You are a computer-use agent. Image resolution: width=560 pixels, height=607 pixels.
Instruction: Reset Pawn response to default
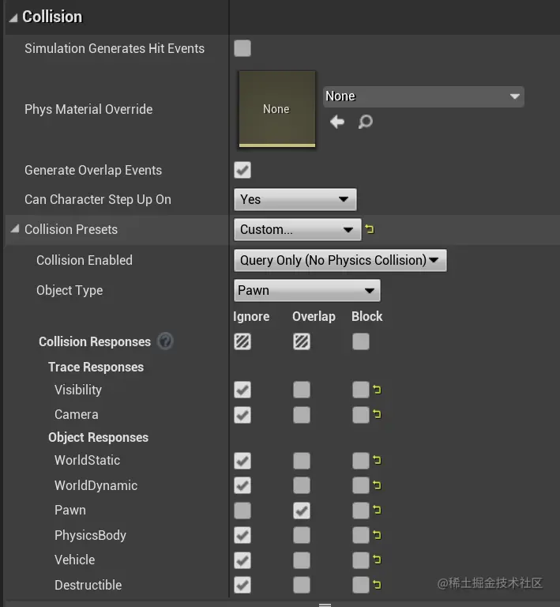click(x=377, y=511)
